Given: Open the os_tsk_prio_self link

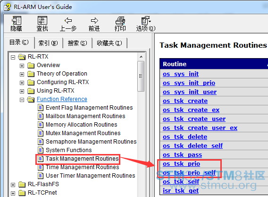Looking at the screenshot, I should 189,173.
